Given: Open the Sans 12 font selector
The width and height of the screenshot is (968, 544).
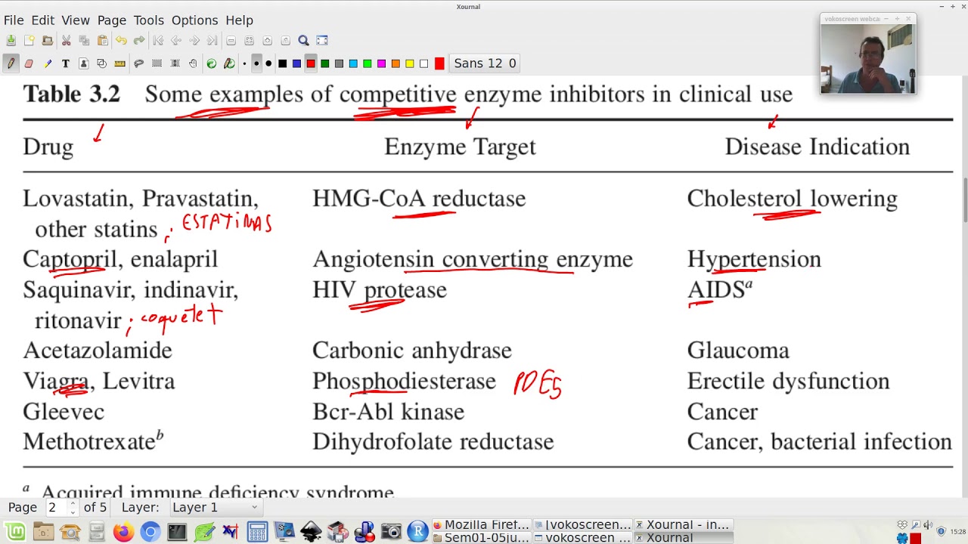Looking at the screenshot, I should coord(485,63).
